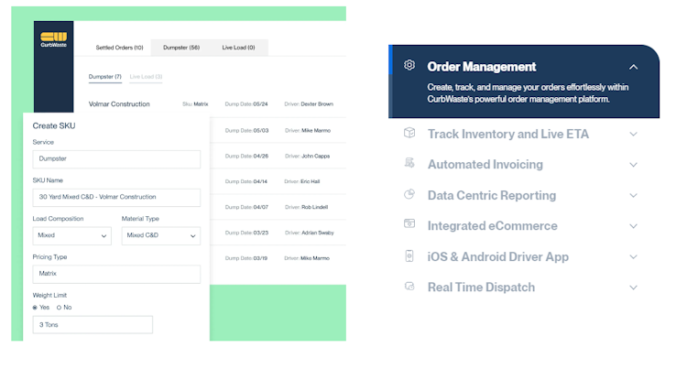Click the iOS & Android Driver App heading
The image size is (687, 380).
click(498, 257)
